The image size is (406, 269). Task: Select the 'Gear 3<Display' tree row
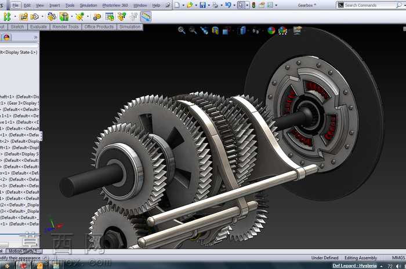(20, 103)
